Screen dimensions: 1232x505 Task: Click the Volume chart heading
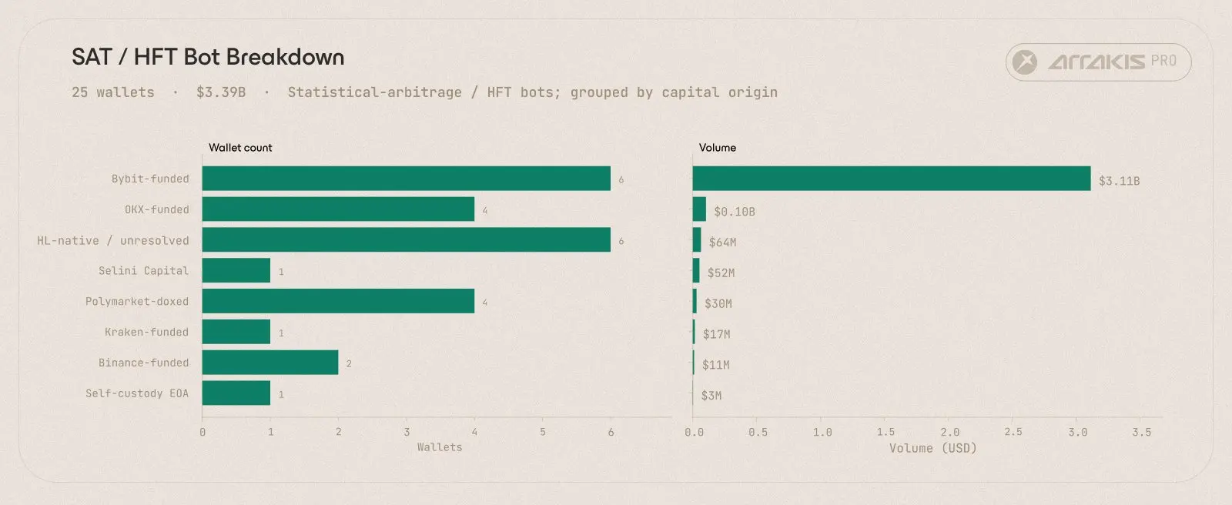(x=718, y=148)
